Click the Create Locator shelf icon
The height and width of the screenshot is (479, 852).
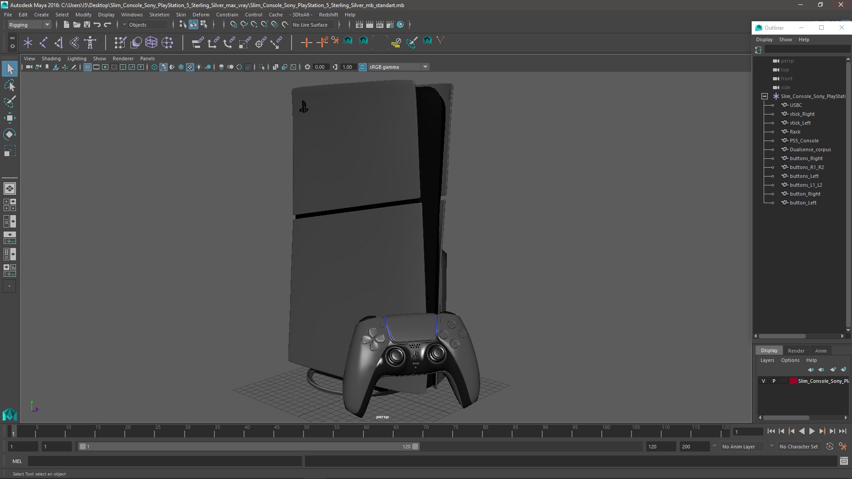coord(28,43)
